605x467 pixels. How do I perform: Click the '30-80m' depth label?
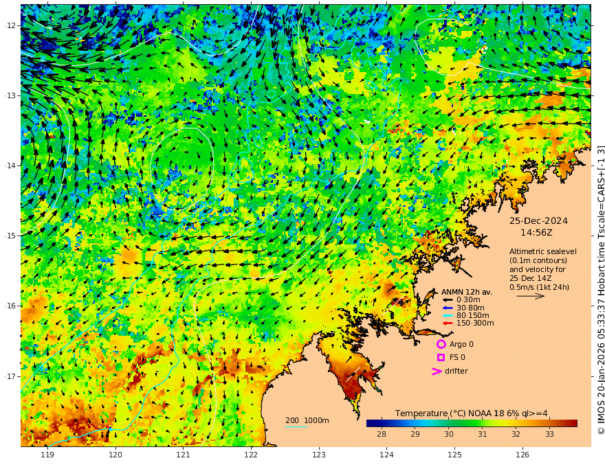pyautogui.click(x=470, y=308)
